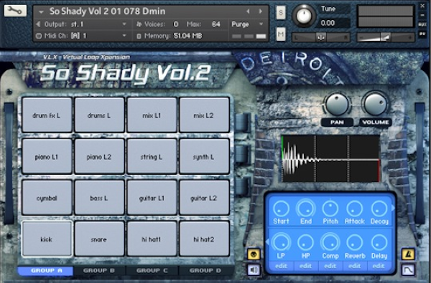Toggle the Mute M button

pyautogui.click(x=281, y=34)
